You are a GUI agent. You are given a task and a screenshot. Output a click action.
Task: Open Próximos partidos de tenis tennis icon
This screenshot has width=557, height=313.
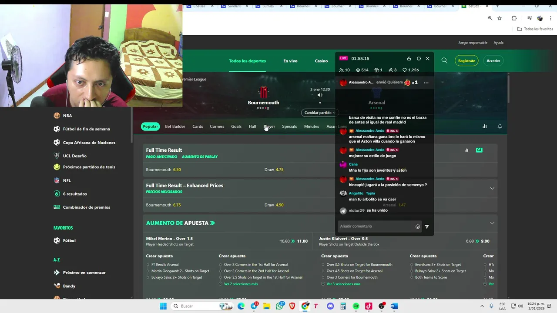(57, 167)
